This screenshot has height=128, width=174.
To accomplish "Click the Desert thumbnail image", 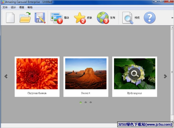I will tap(86, 74).
